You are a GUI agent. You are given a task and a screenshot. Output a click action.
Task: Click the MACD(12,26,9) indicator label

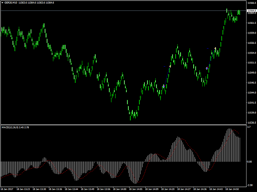click(x=10, y=127)
